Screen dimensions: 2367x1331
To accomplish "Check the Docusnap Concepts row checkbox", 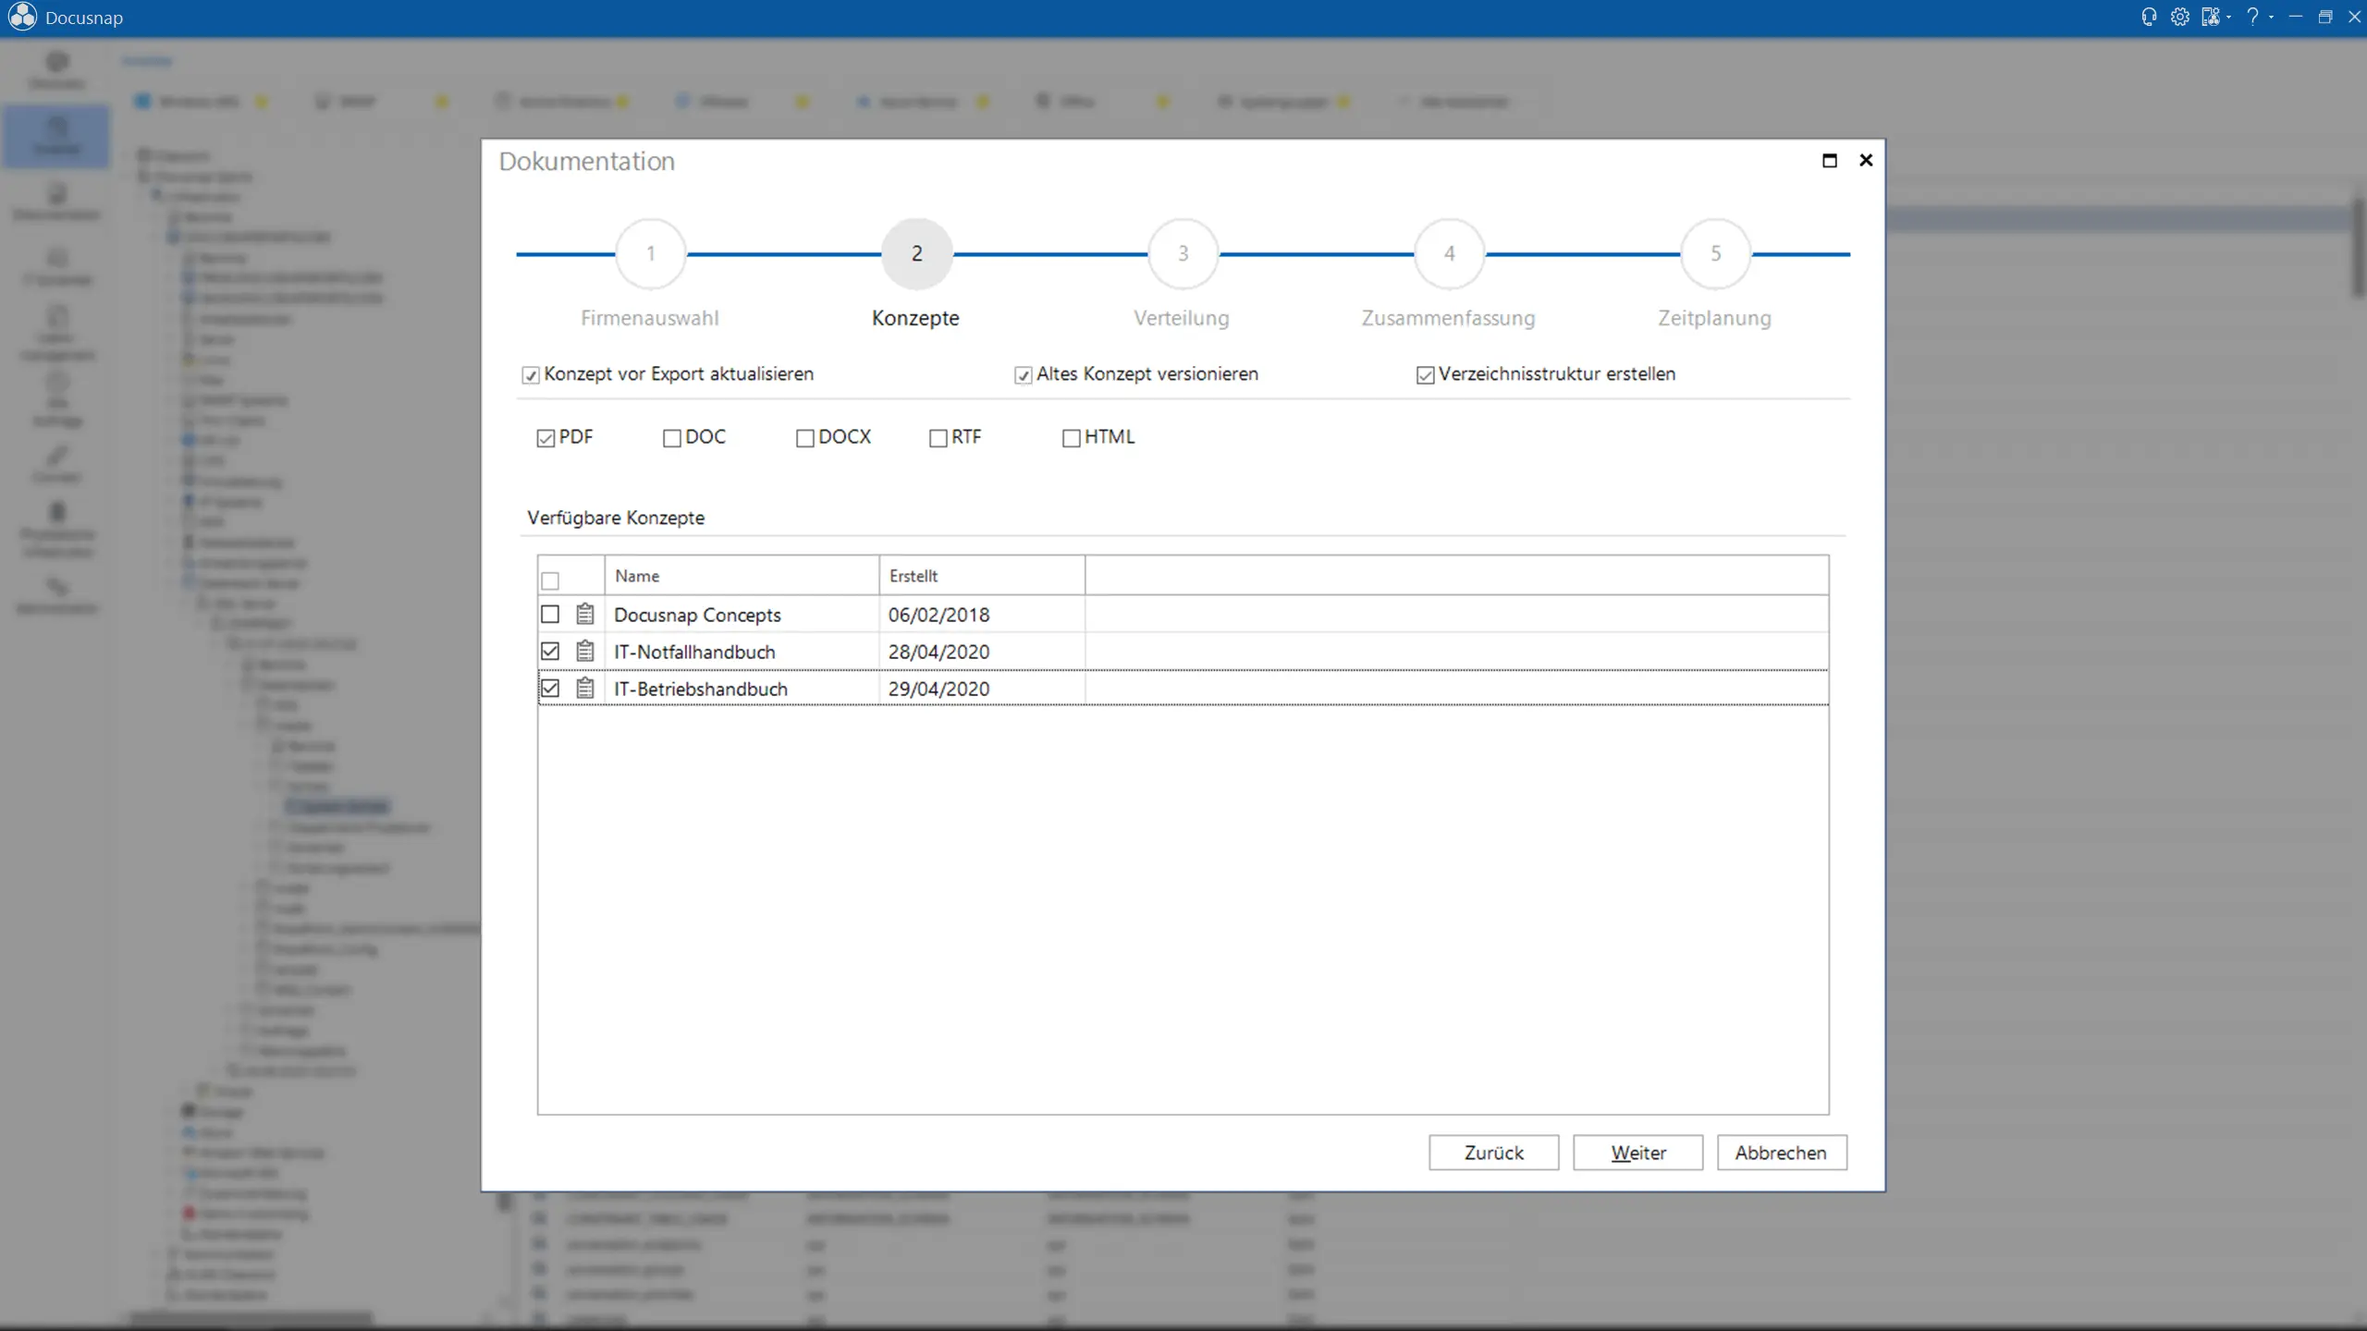I will (550, 614).
